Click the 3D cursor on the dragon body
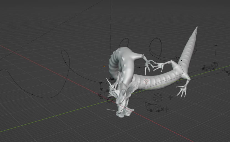230x142 pixels. pyautogui.click(x=147, y=81)
